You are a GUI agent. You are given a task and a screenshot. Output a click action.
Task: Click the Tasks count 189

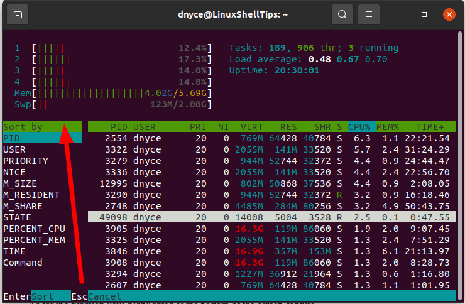click(277, 48)
